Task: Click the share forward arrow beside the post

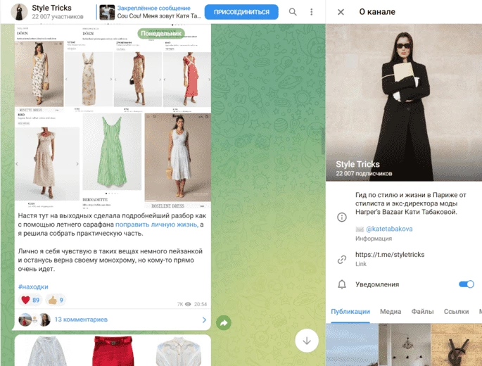Action: 224,323
